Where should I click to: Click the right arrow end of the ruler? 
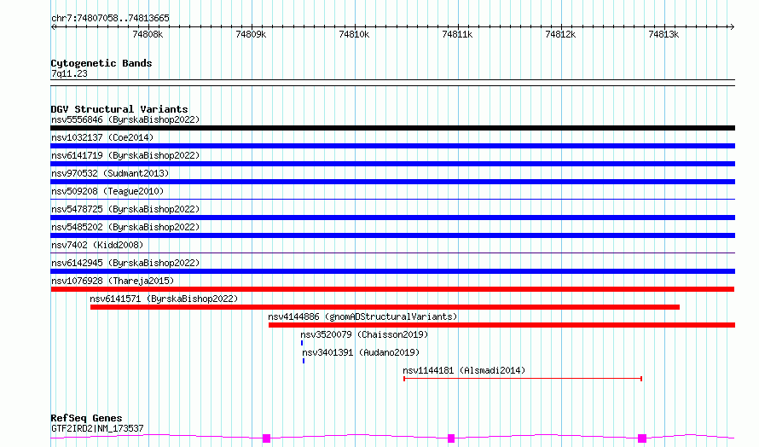pyautogui.click(x=733, y=27)
